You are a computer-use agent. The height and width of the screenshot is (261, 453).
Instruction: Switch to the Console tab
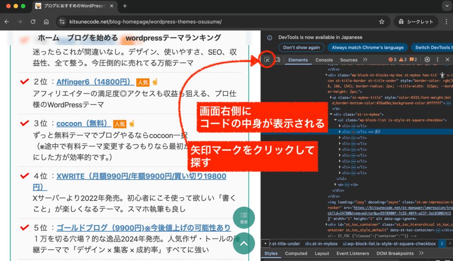click(x=324, y=60)
